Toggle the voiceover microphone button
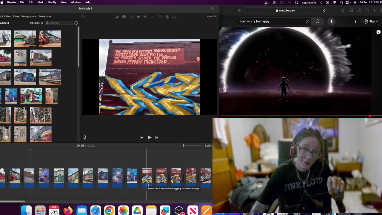Image resolution: width=382 pixels, height=215 pixels. 85,137
